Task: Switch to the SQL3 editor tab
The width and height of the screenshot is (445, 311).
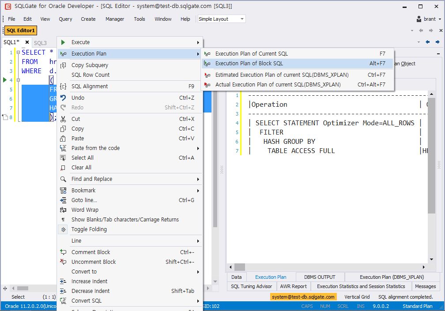Action: 40,43
